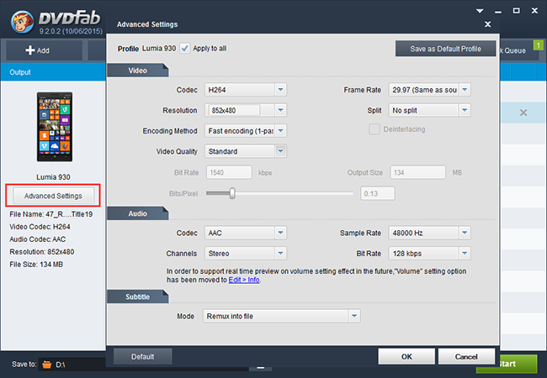Screen dimensions: 547x378
Task: Select the Audio section tab
Action: click(x=137, y=213)
